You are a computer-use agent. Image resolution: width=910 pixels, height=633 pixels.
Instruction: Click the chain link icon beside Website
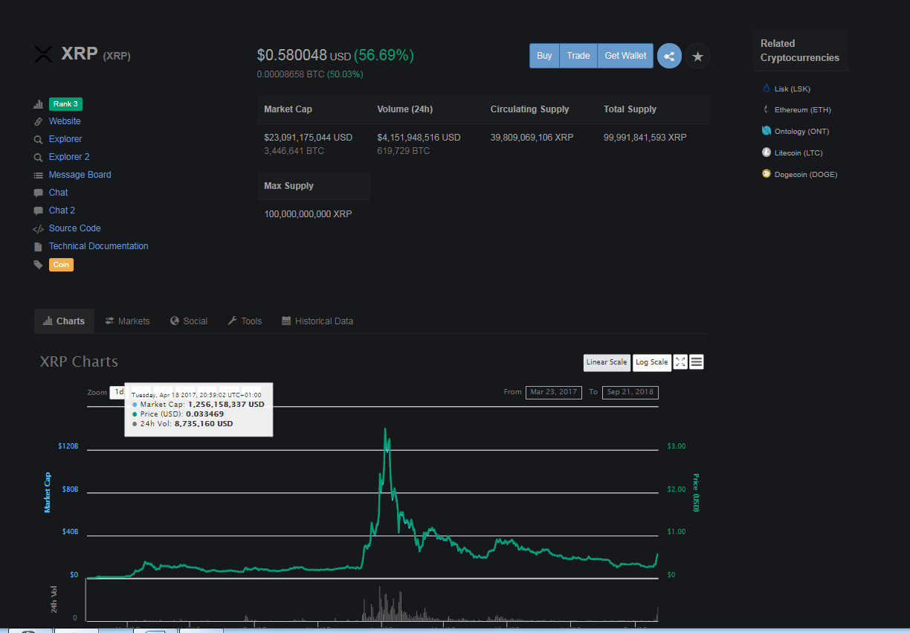tap(38, 121)
